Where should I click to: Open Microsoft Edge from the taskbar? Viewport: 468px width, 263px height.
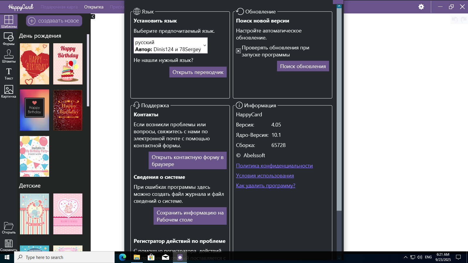click(x=123, y=257)
